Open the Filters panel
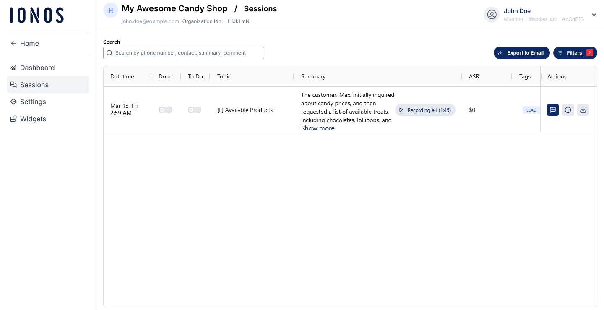The height and width of the screenshot is (310, 604). point(575,53)
